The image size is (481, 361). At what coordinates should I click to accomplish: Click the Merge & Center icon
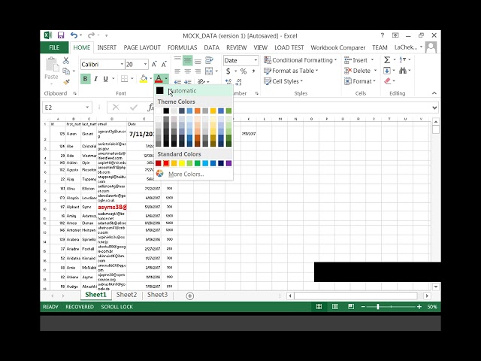pos(209,71)
